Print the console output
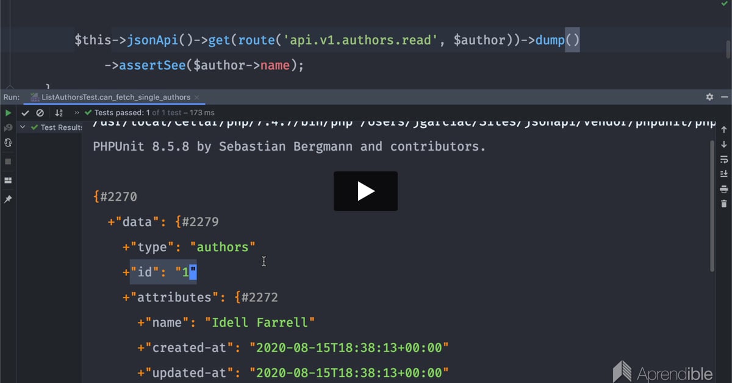 point(724,189)
